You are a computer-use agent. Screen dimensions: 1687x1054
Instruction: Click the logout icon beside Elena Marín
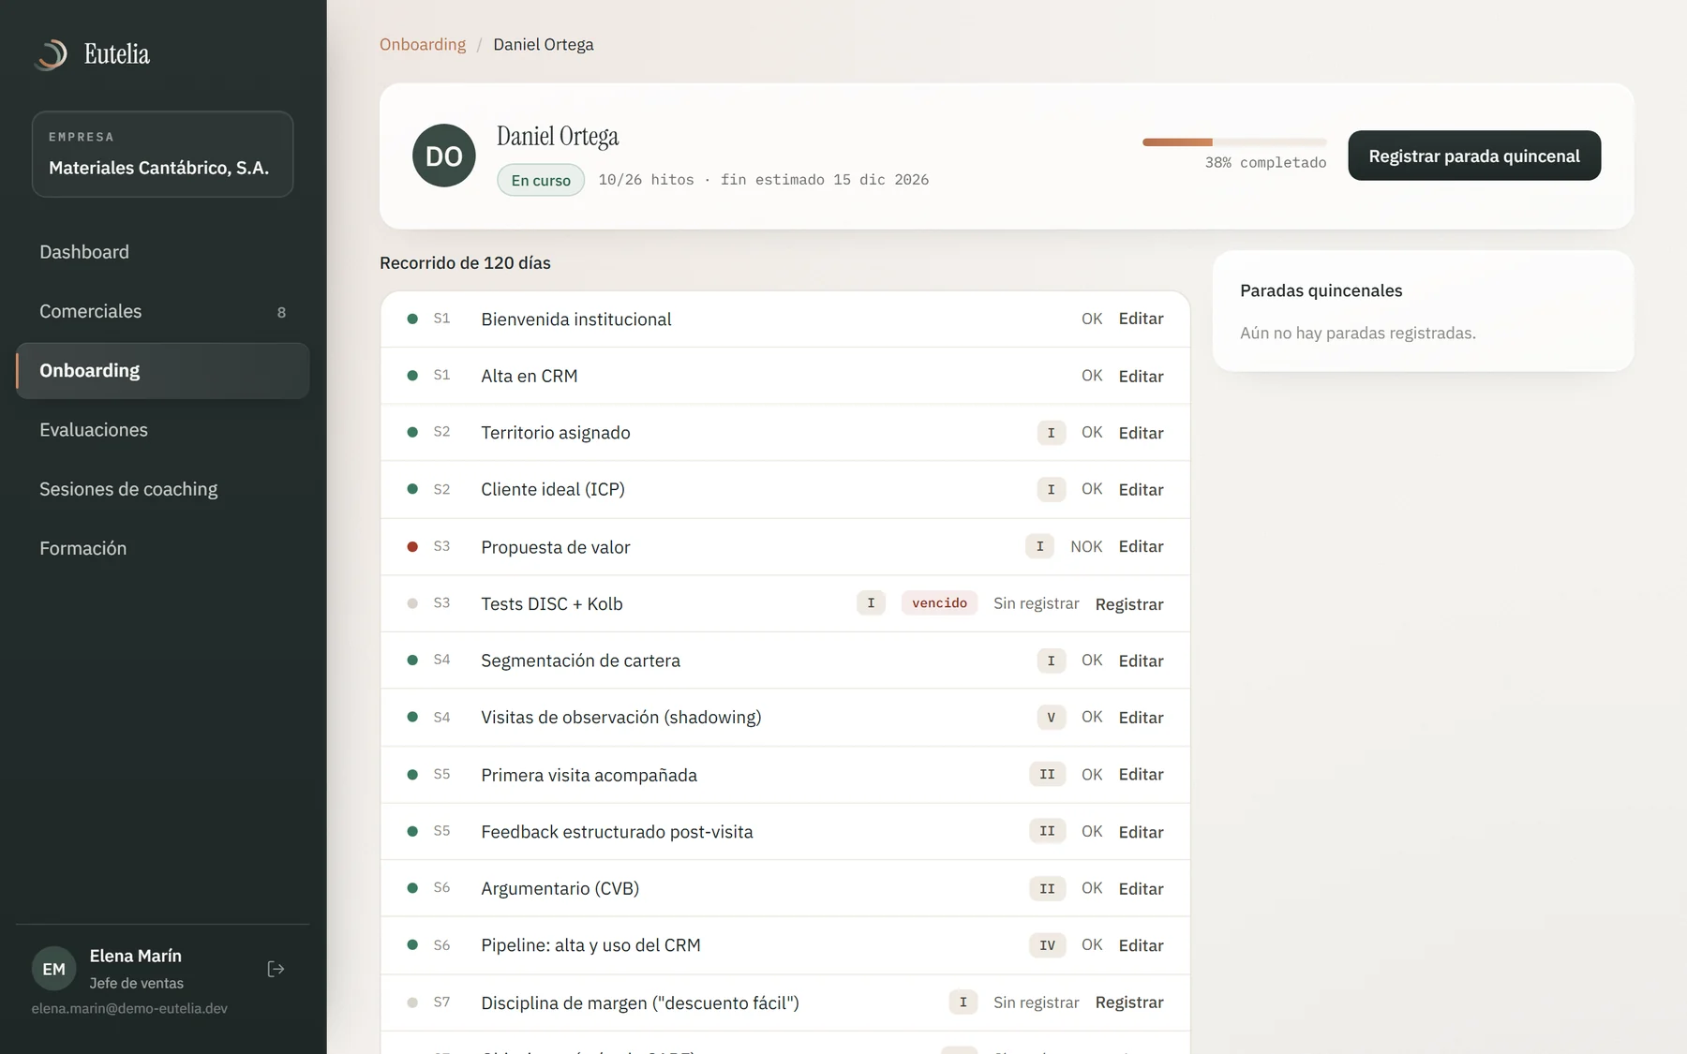point(276,969)
